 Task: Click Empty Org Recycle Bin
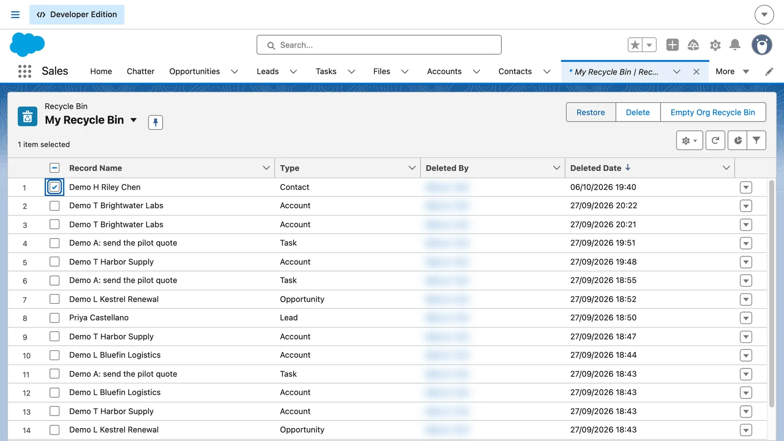712,112
